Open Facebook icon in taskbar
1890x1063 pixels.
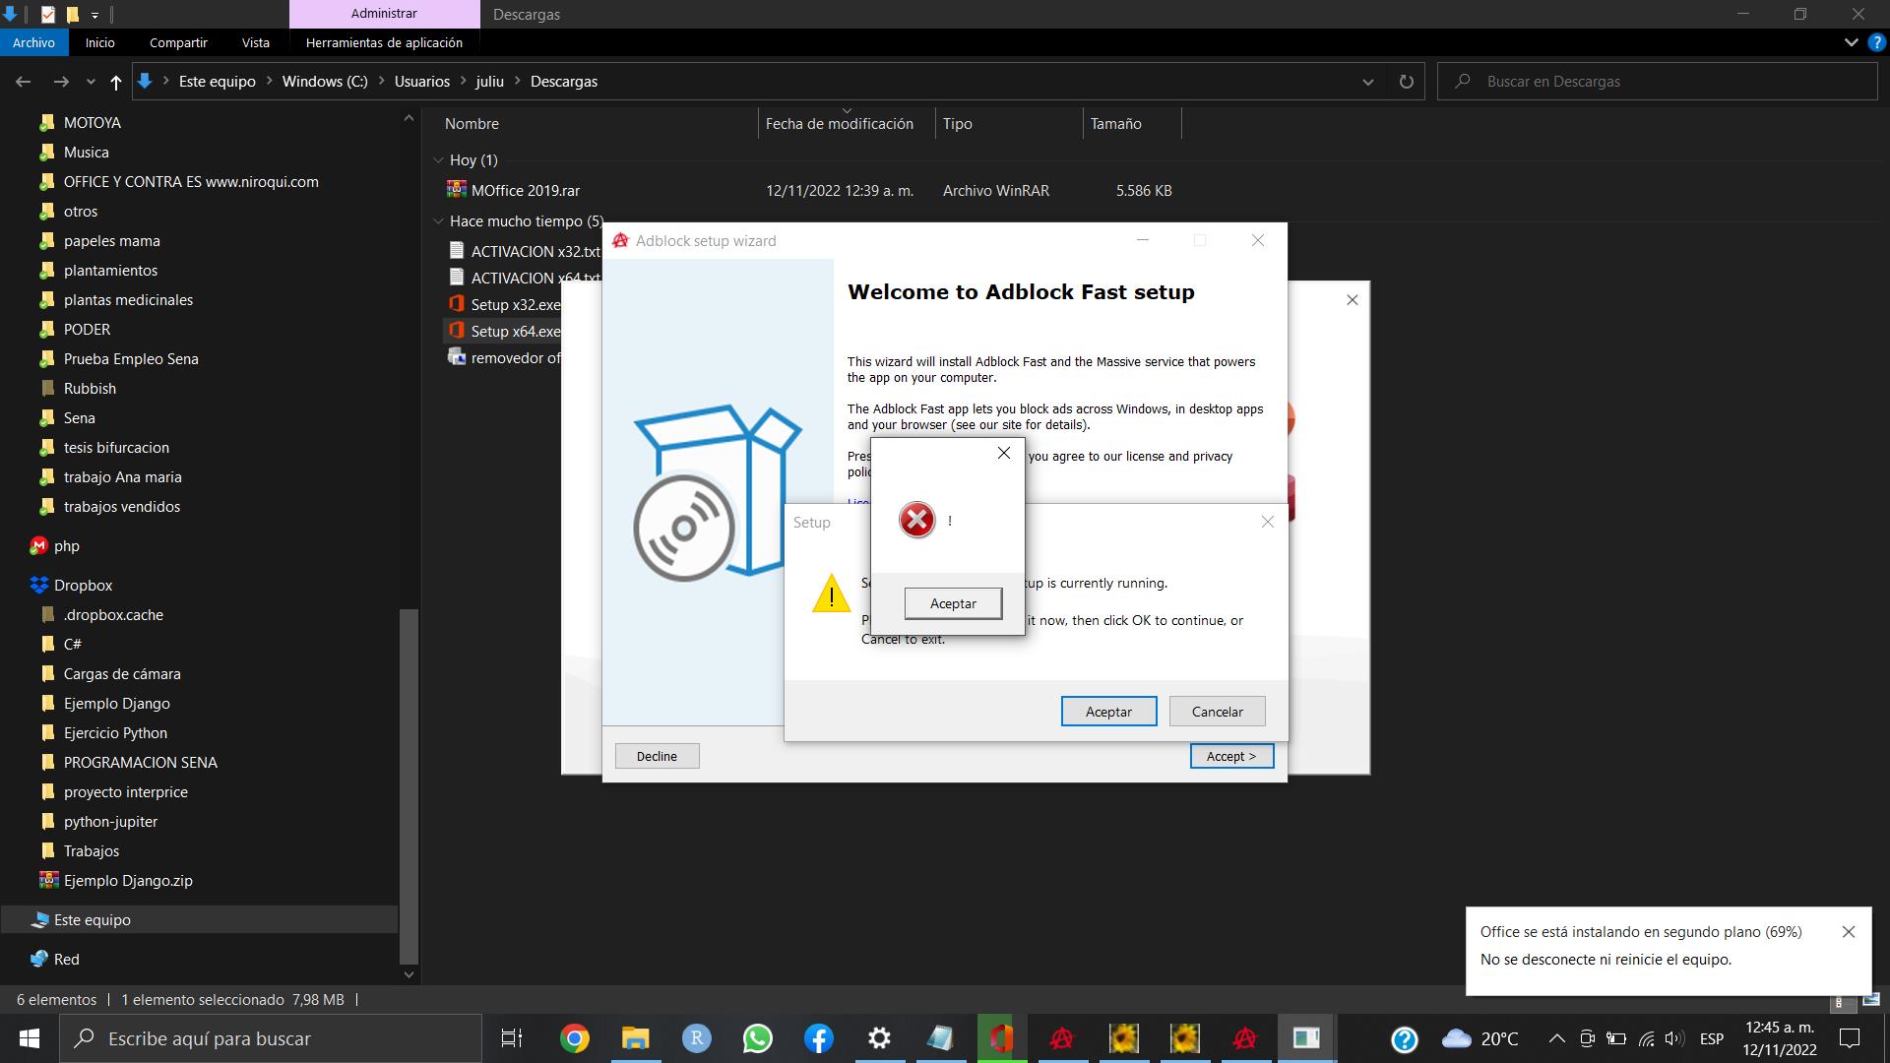[x=819, y=1038]
